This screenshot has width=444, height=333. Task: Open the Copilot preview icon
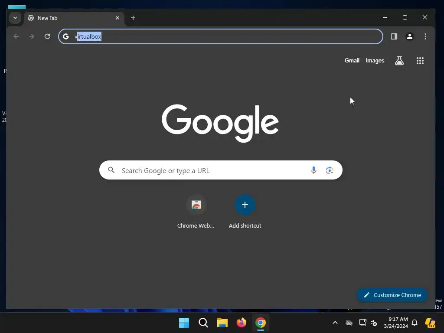point(430,323)
